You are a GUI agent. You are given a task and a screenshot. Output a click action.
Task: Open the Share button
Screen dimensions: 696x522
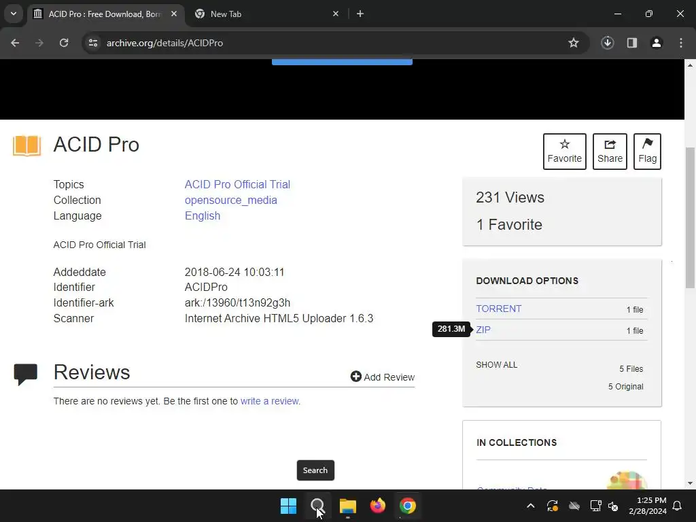[x=610, y=152]
